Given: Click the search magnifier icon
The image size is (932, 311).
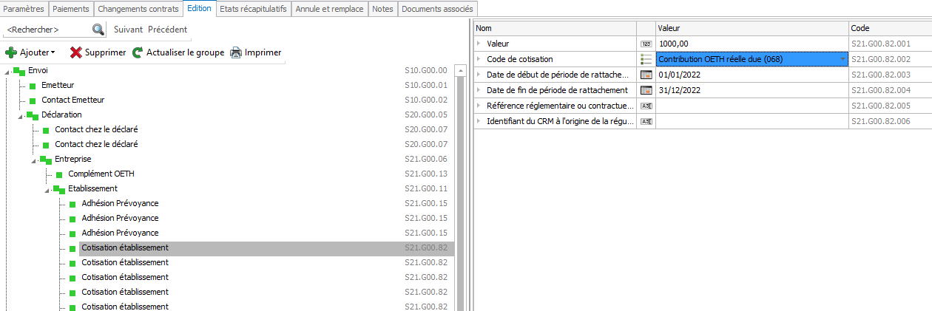Looking at the screenshot, I should tap(98, 30).
